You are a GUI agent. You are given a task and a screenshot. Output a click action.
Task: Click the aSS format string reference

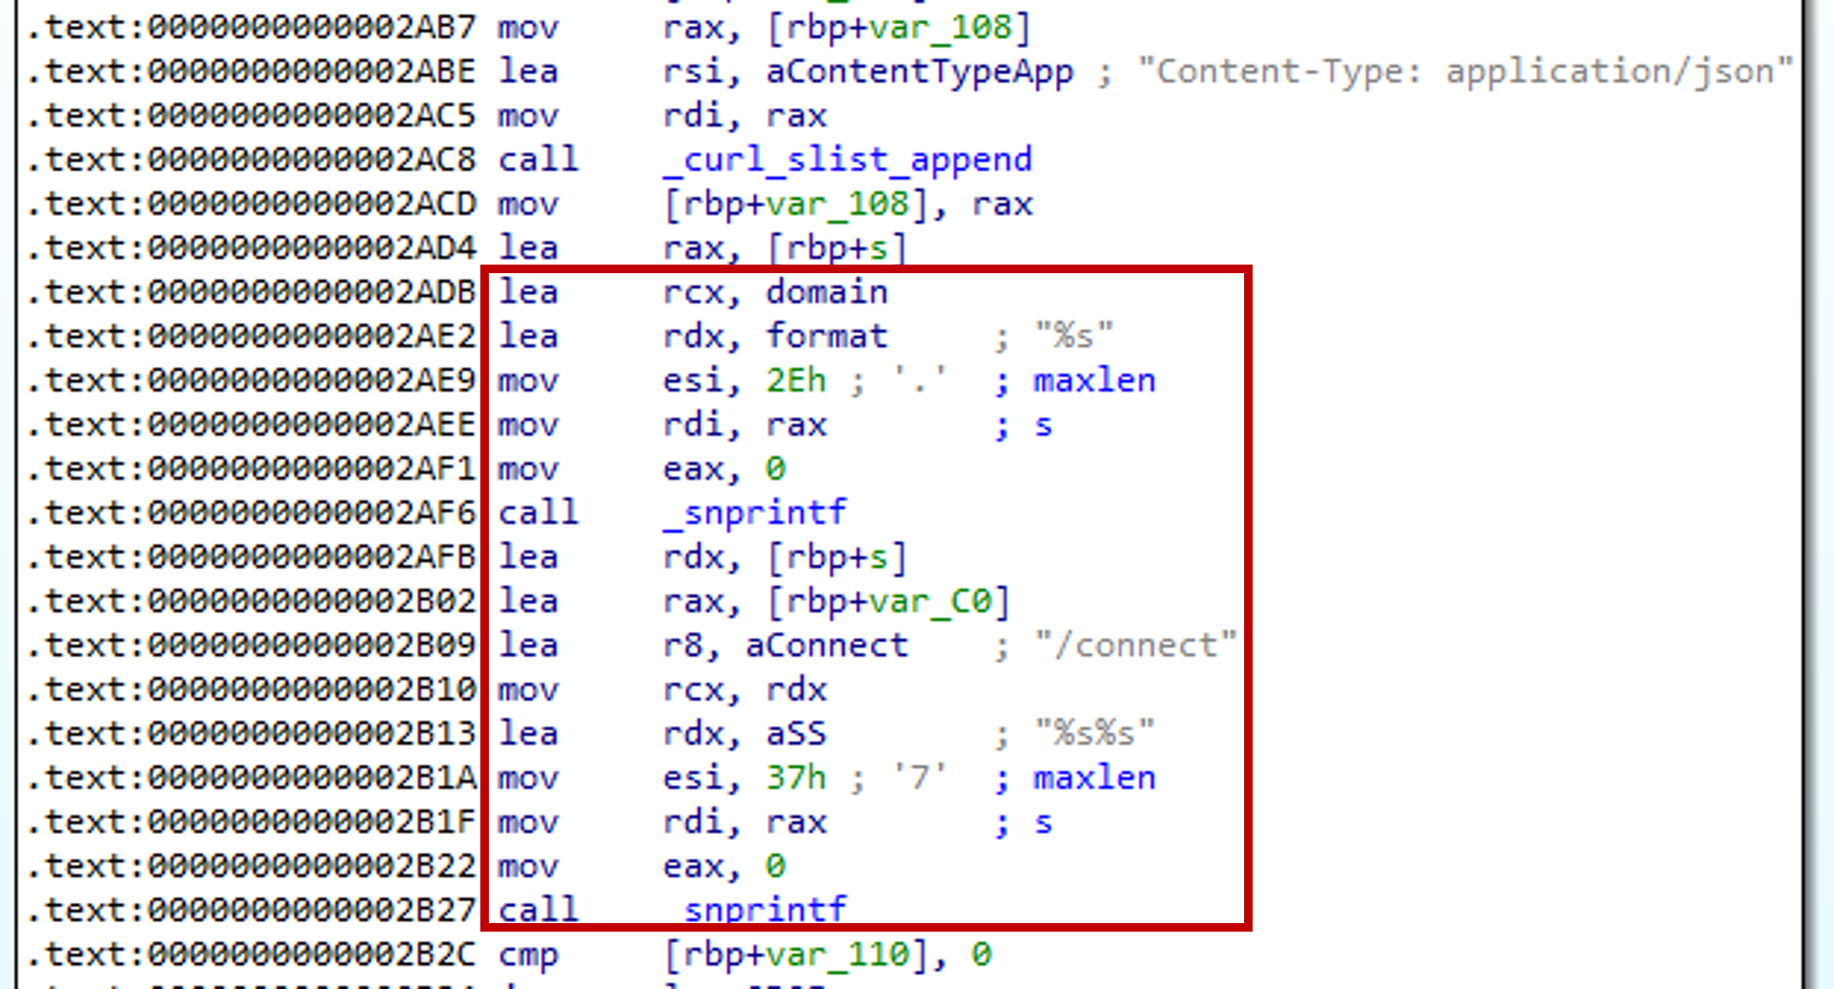pos(796,734)
